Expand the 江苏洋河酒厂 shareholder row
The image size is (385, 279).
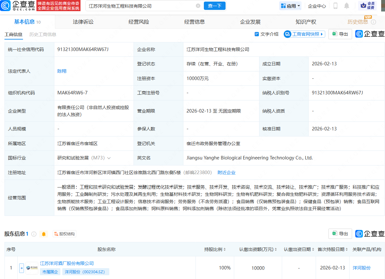21,268
